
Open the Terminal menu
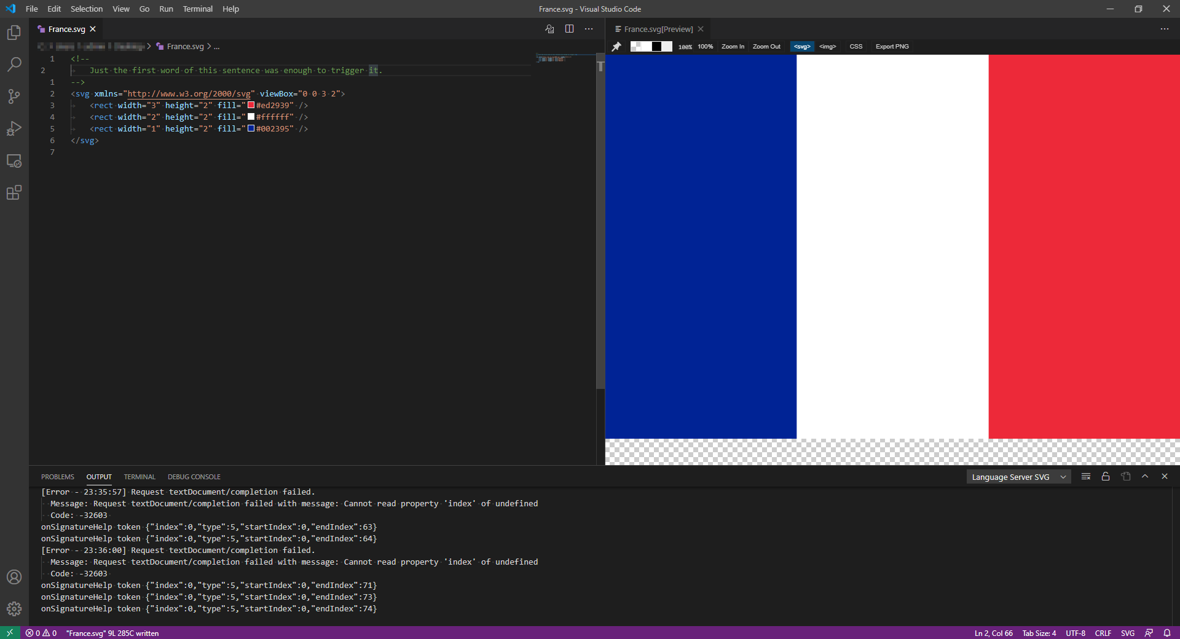click(x=197, y=9)
